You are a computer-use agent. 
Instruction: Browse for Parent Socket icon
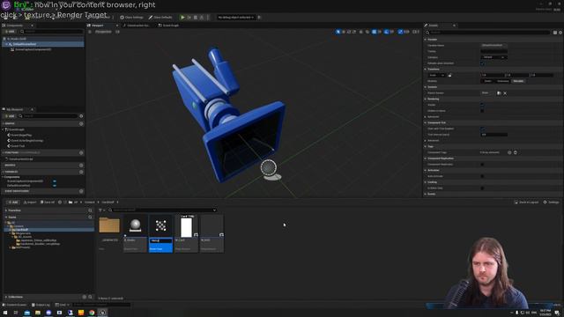click(x=499, y=93)
